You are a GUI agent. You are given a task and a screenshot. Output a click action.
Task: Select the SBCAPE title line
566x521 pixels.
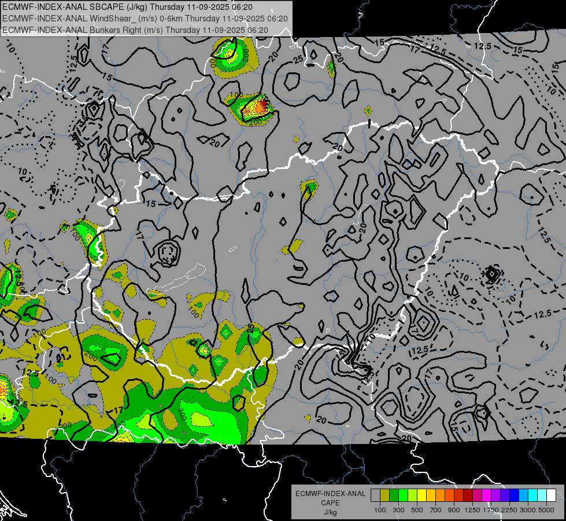(x=127, y=7)
